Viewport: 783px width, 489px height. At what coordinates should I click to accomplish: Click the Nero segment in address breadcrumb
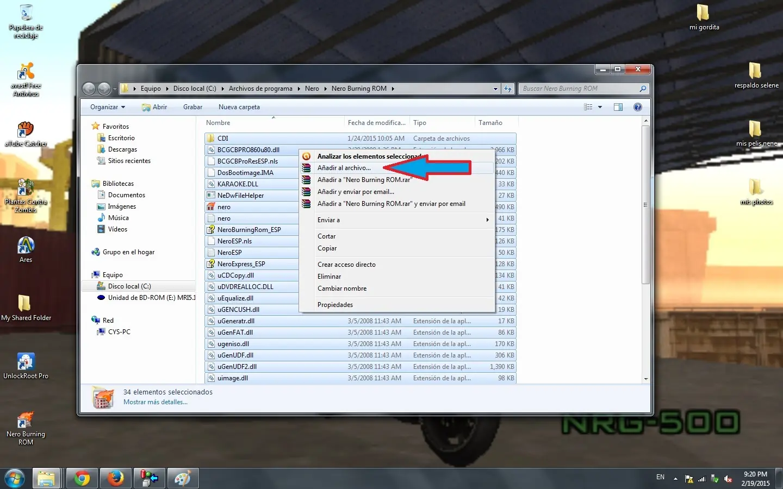pyautogui.click(x=312, y=89)
